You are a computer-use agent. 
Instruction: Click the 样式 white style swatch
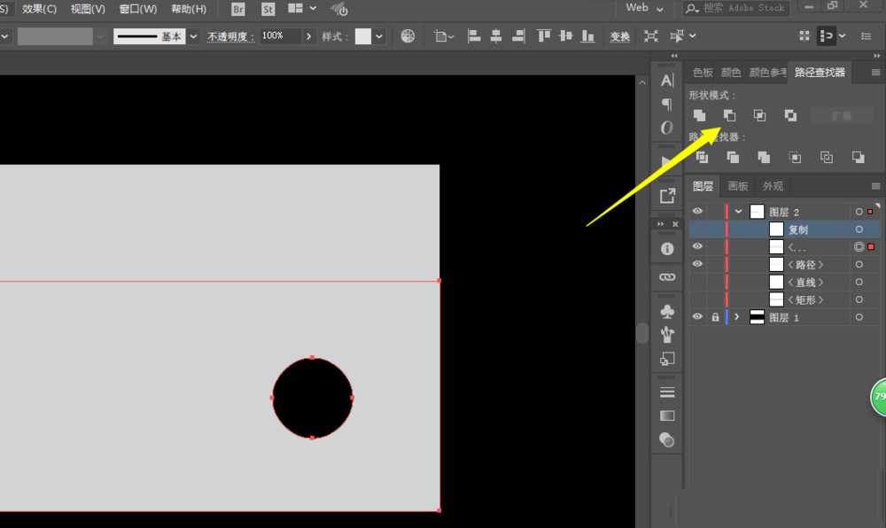363,36
